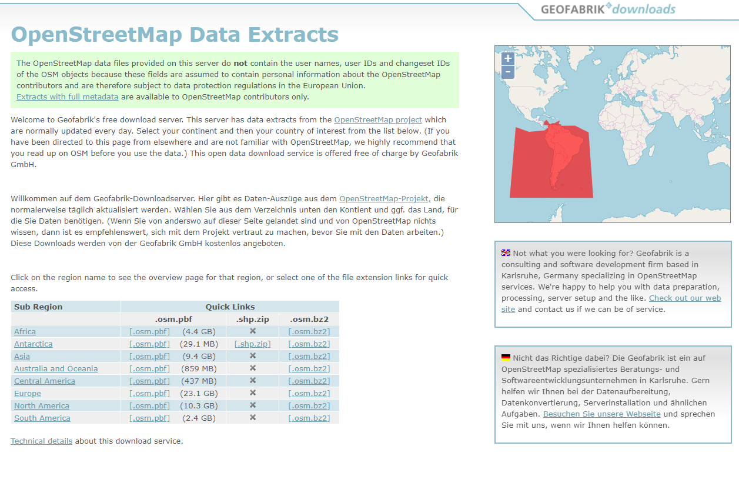Open Besuchen Sie unsere Webseite link

[602, 414]
